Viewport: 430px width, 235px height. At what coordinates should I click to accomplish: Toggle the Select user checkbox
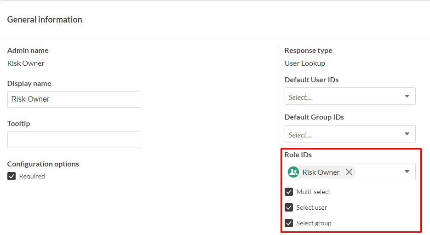pyautogui.click(x=289, y=207)
